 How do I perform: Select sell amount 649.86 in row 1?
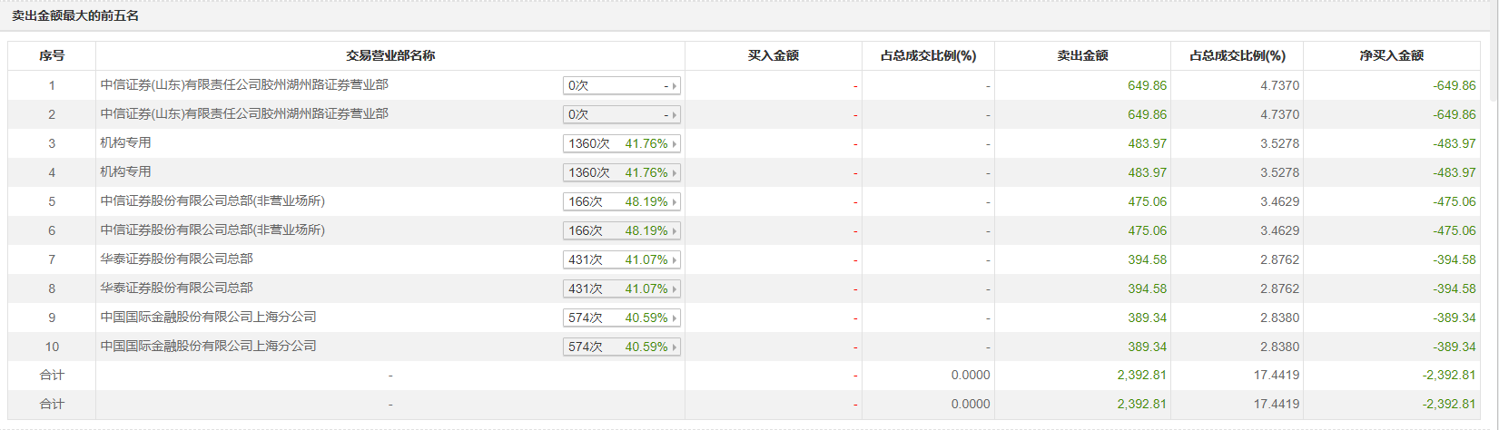click(x=1148, y=85)
